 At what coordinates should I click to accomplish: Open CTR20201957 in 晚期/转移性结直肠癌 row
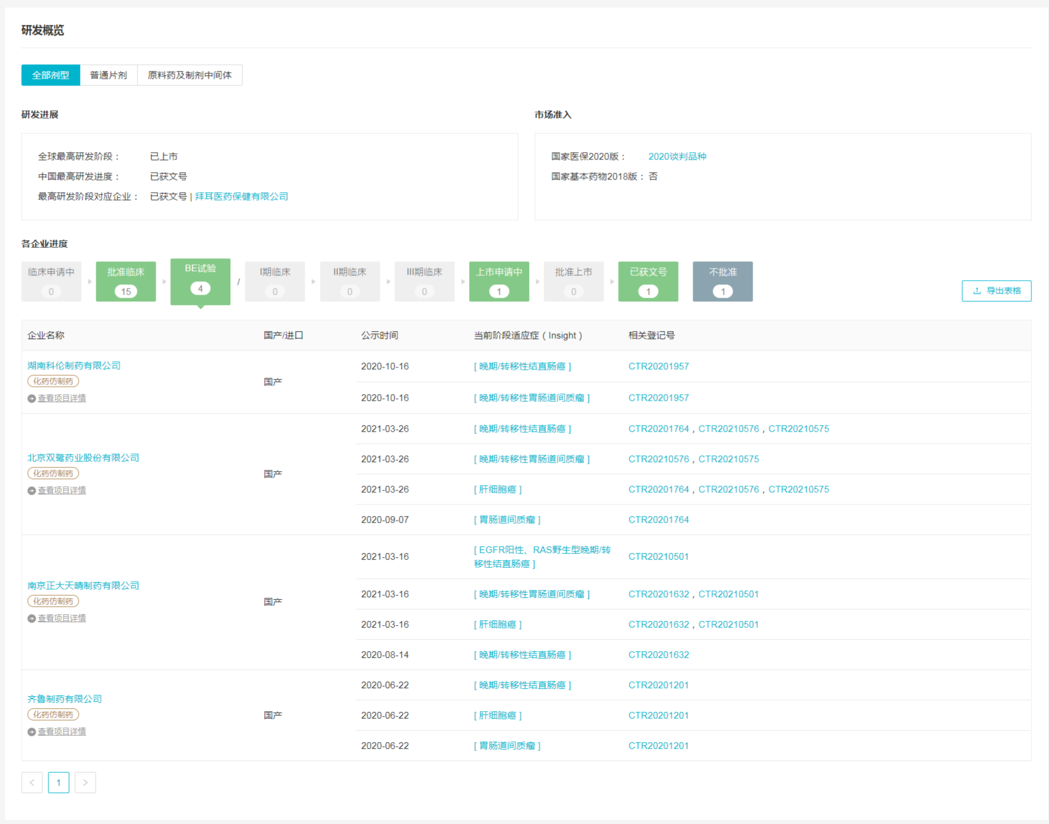click(x=659, y=366)
